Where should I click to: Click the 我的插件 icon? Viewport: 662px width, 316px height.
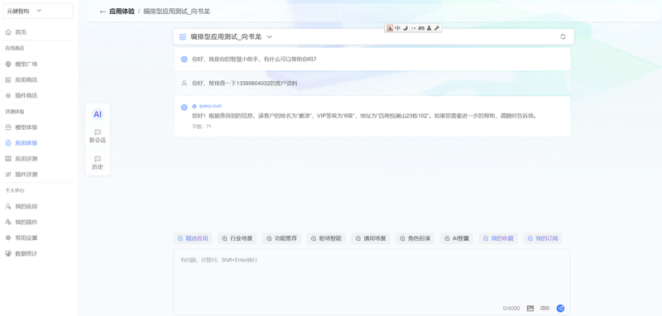8,222
